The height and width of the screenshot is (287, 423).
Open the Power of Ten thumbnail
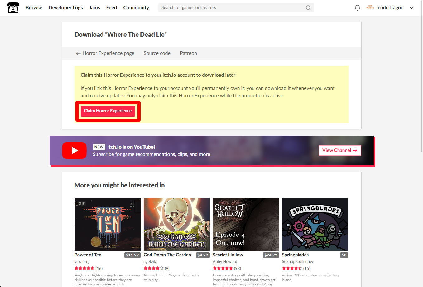pyautogui.click(x=108, y=224)
